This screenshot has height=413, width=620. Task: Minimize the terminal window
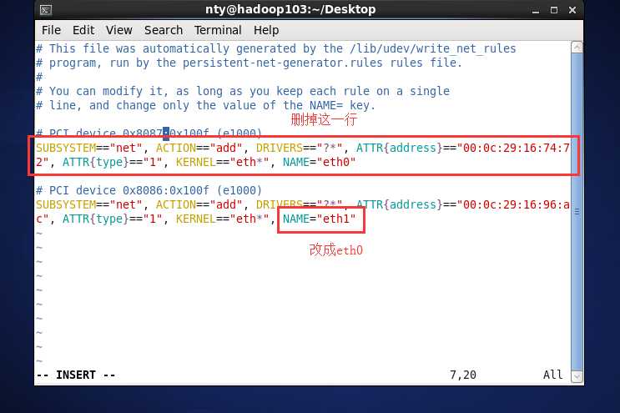(x=536, y=10)
